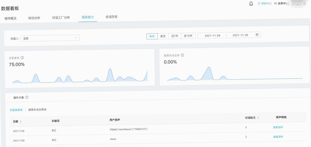Click the 原声明细 column header

point(281,117)
